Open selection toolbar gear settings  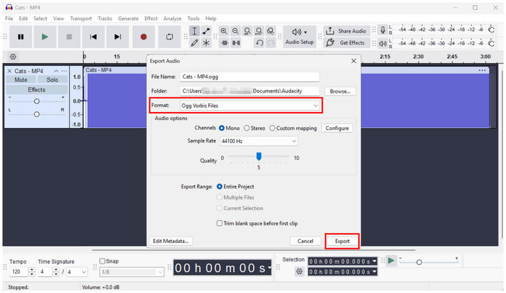299,271
